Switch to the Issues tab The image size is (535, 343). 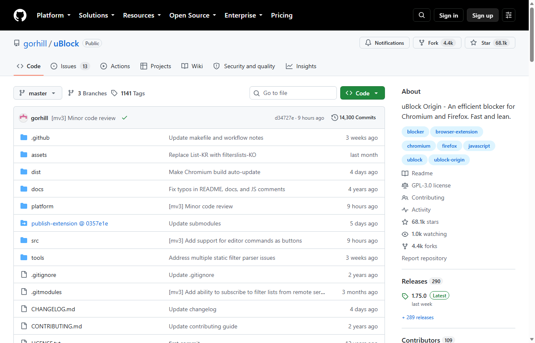(x=70, y=66)
